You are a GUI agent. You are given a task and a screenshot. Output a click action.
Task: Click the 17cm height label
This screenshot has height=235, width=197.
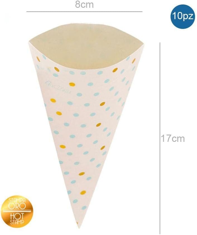(173, 138)
